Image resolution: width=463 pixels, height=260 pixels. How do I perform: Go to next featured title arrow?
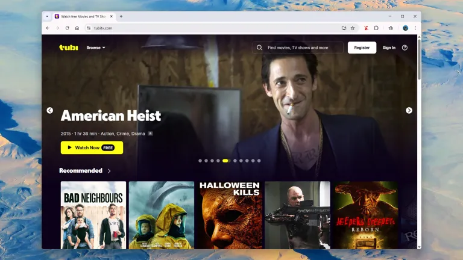coord(409,110)
